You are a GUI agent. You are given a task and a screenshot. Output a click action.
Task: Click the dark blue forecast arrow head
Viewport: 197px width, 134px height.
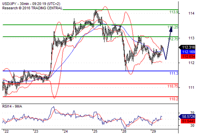171,28
